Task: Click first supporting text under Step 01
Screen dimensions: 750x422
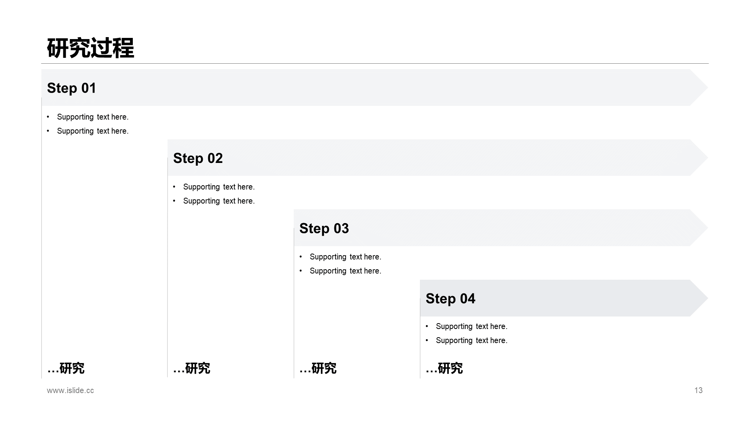Action: (93, 117)
